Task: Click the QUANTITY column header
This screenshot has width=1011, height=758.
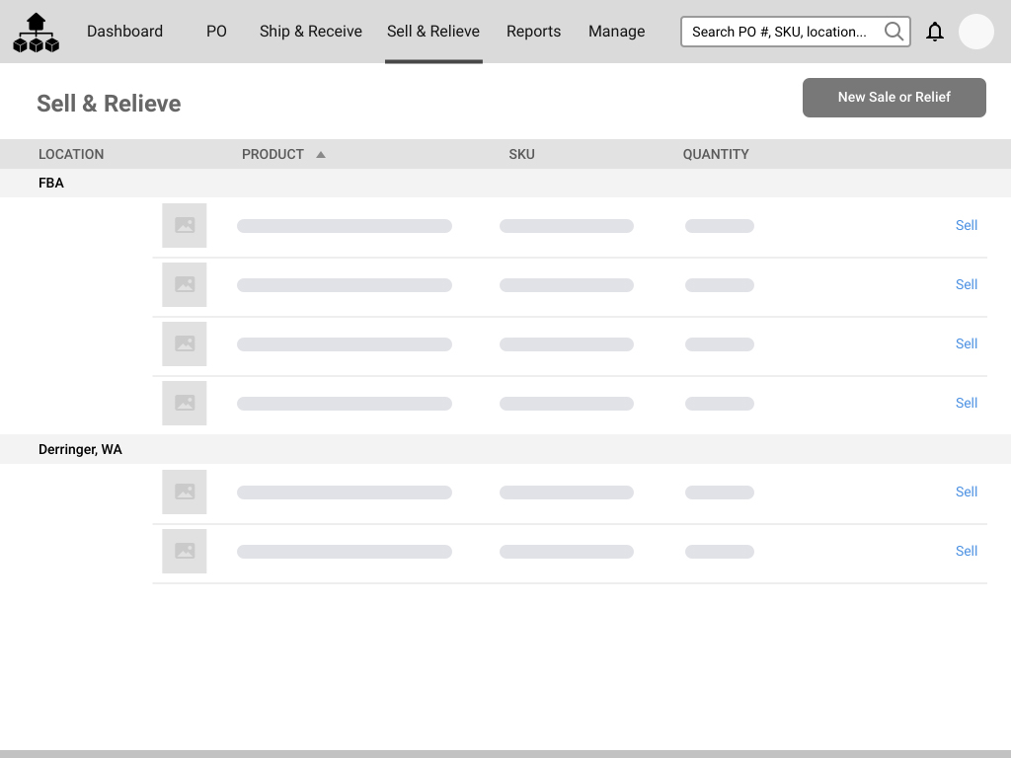Action: point(716,154)
